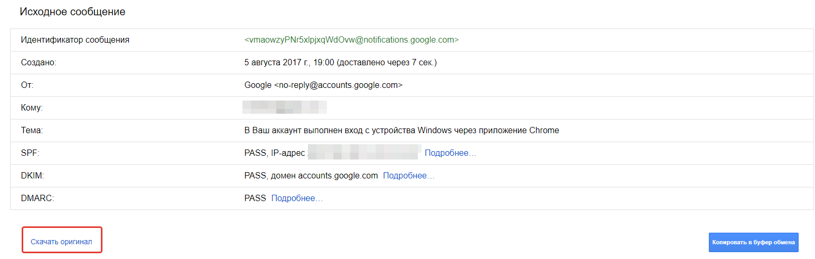Viewport: 815px width, 259px height.
Task: Open "Подробнее…" link in DMARC row
Action: (x=297, y=198)
